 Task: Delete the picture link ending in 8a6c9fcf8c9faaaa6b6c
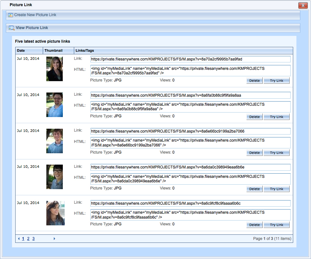point(255,225)
